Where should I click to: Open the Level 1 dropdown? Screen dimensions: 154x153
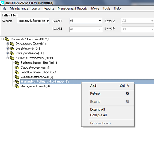point(100,21)
